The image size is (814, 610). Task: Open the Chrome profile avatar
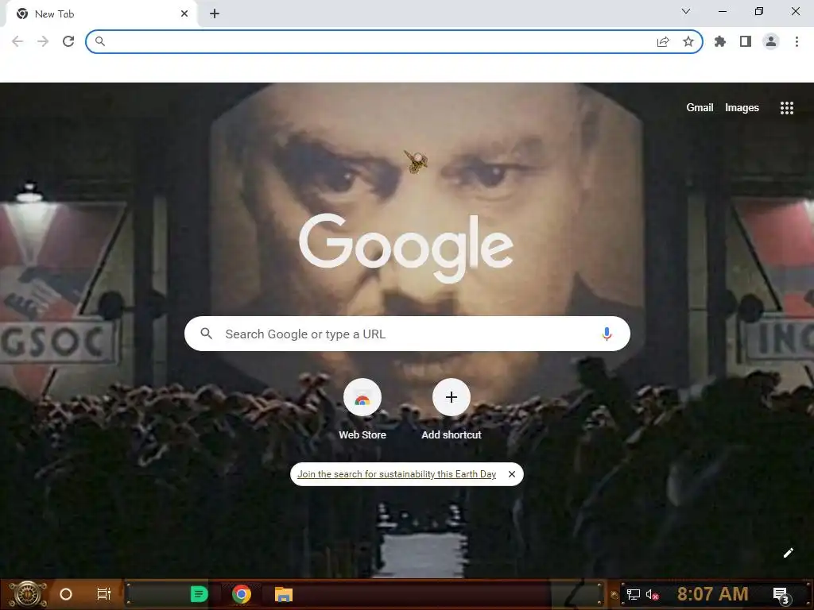click(x=771, y=41)
